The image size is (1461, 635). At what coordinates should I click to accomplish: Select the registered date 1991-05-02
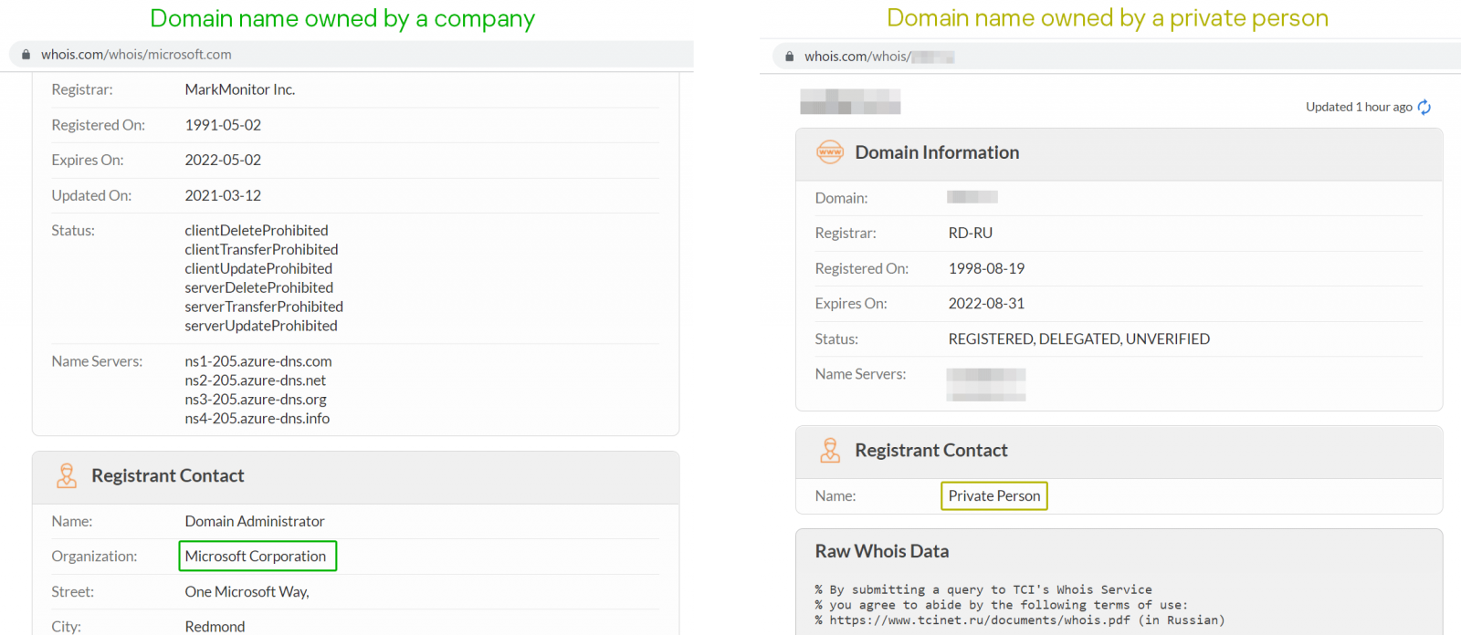tap(223, 125)
